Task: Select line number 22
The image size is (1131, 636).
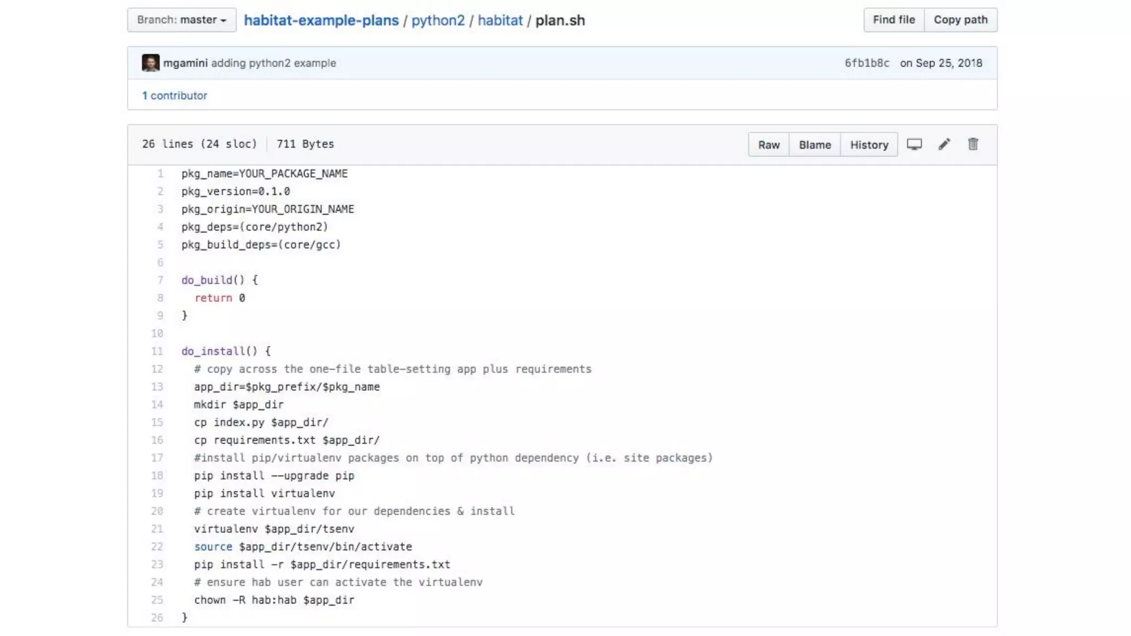Action: pos(157,547)
